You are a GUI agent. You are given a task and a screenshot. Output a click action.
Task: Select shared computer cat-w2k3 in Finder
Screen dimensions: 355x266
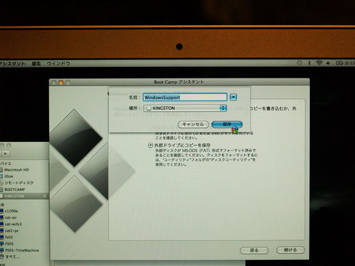coord(13,224)
